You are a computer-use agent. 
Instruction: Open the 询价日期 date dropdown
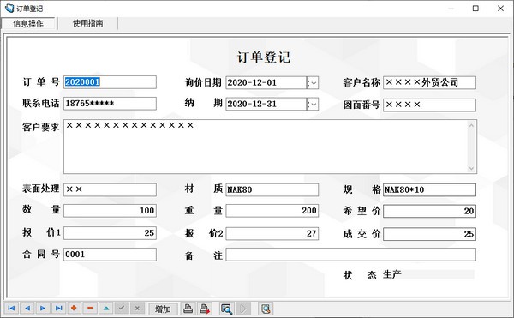pos(313,83)
